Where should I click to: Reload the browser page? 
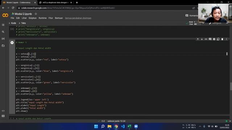13,8
